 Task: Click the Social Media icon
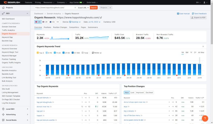(3, 120)
